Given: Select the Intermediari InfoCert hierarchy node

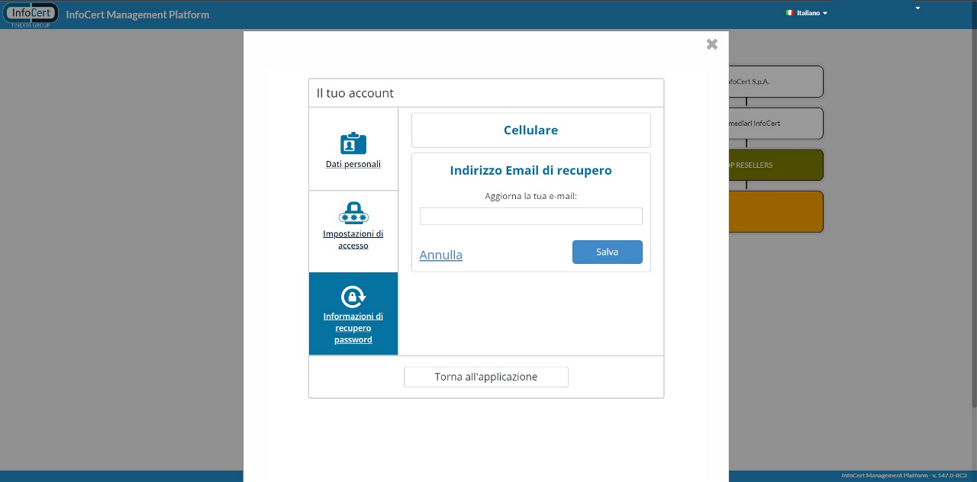Looking at the screenshot, I should pos(775,124).
